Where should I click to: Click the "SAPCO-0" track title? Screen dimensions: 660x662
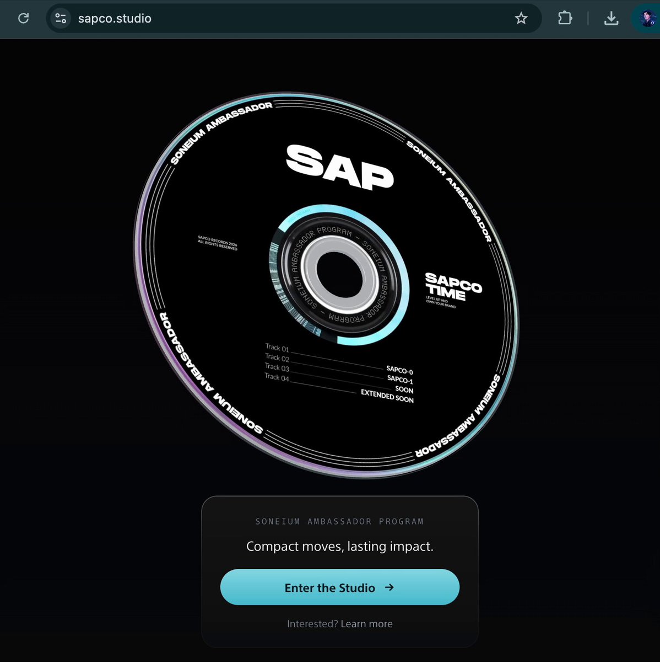pos(400,370)
